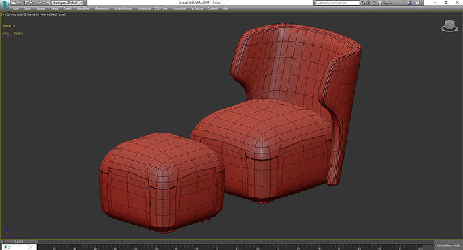Open the Workspace: Default dropdown
Viewport: 463px width, 250px height.
67,3
